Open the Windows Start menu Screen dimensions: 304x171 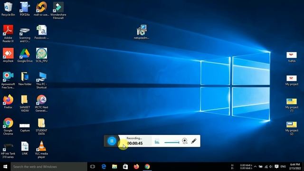click(5, 167)
